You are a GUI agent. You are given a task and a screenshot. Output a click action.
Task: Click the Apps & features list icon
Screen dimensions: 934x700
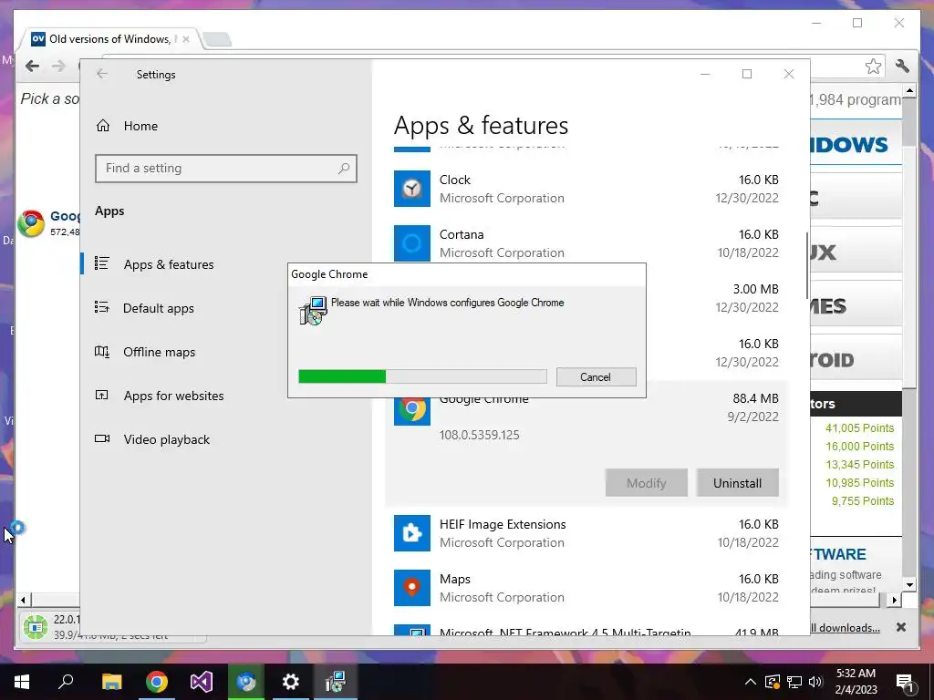(x=102, y=263)
